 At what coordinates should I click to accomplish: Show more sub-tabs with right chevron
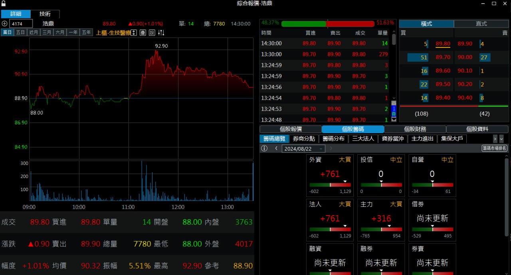495,139
